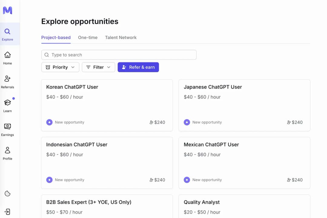Focus the Type to search field
327x218 pixels.
[x=119, y=55]
